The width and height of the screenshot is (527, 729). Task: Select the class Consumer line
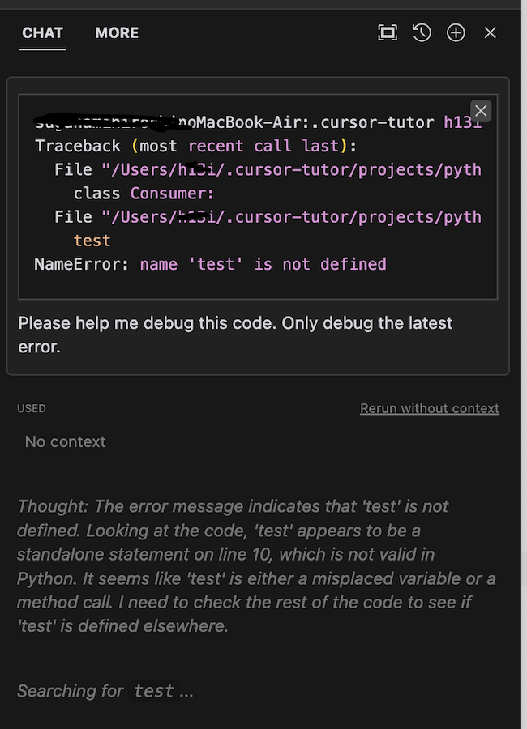pyautogui.click(x=144, y=193)
